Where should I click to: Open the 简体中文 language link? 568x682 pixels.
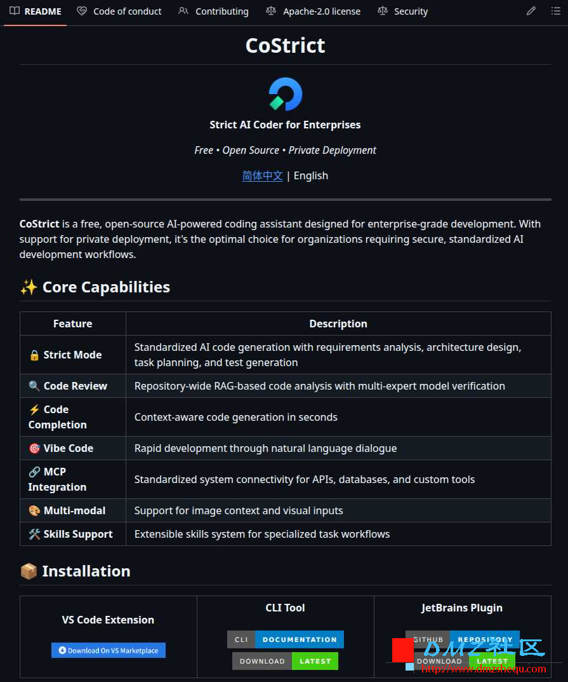262,175
